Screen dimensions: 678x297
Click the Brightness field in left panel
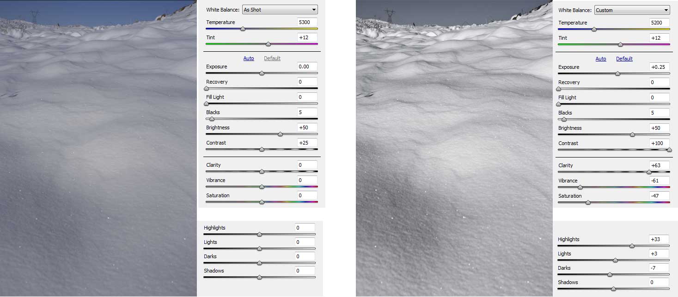(308, 127)
